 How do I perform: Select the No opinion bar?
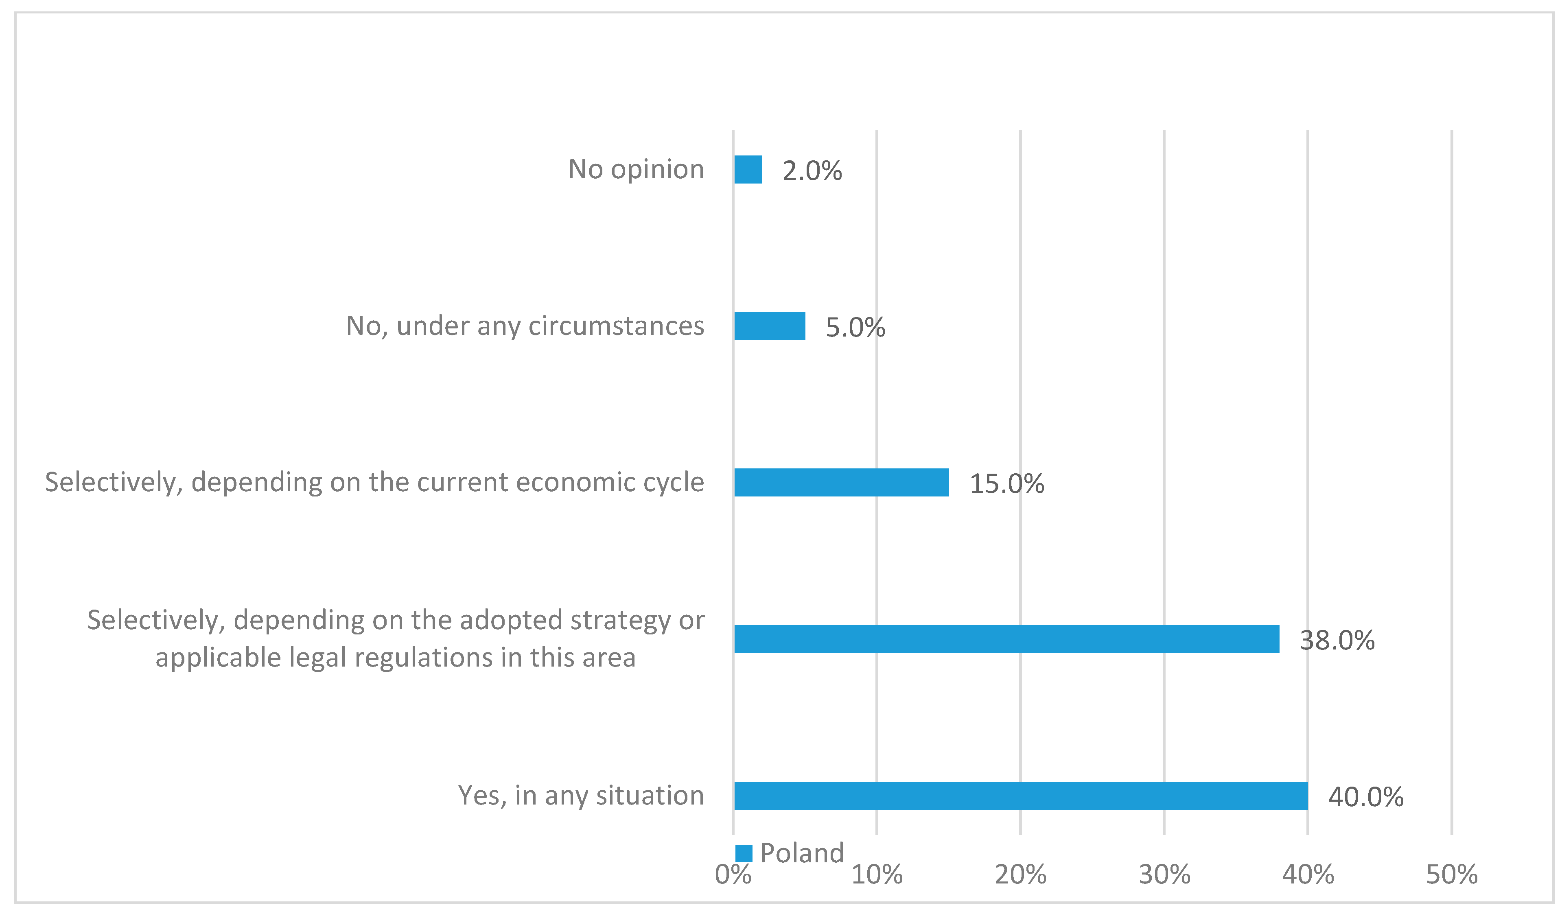pyautogui.click(x=748, y=170)
